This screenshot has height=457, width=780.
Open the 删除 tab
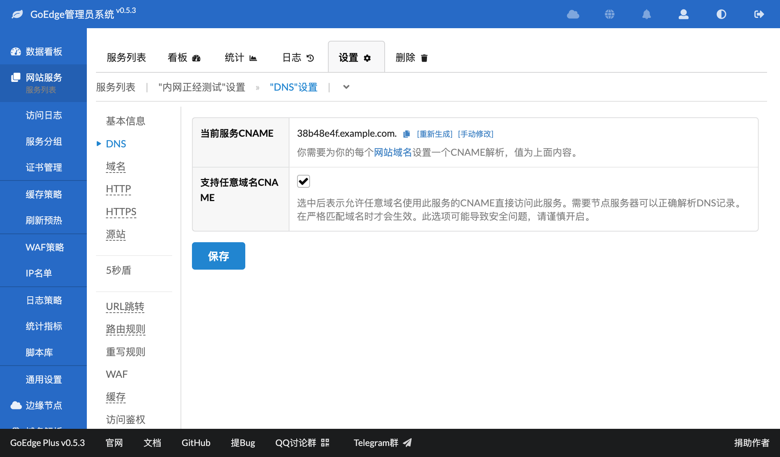pos(412,58)
